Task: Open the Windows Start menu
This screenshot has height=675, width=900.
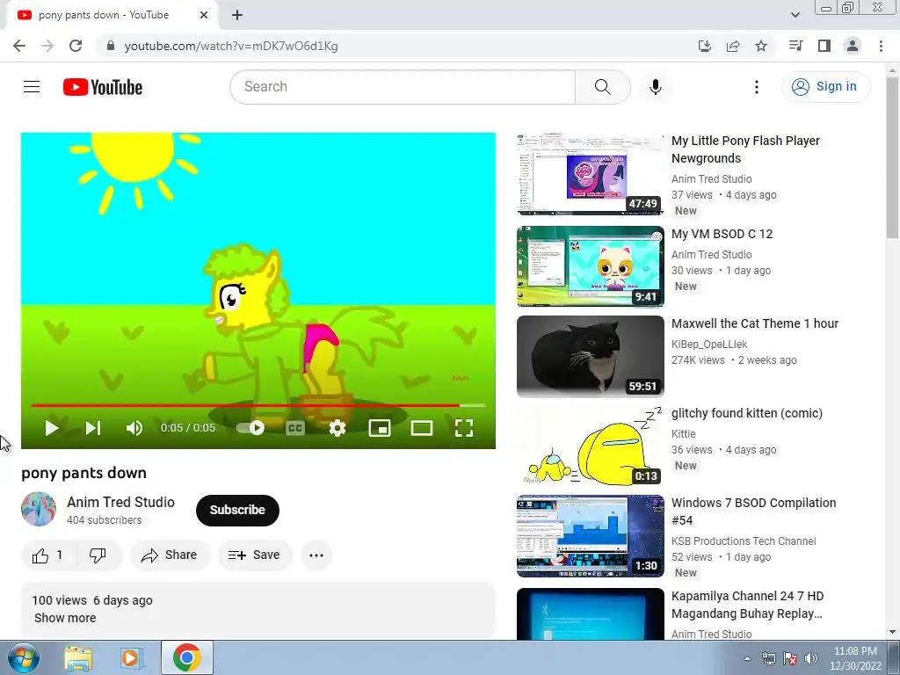Action: pyautogui.click(x=24, y=657)
